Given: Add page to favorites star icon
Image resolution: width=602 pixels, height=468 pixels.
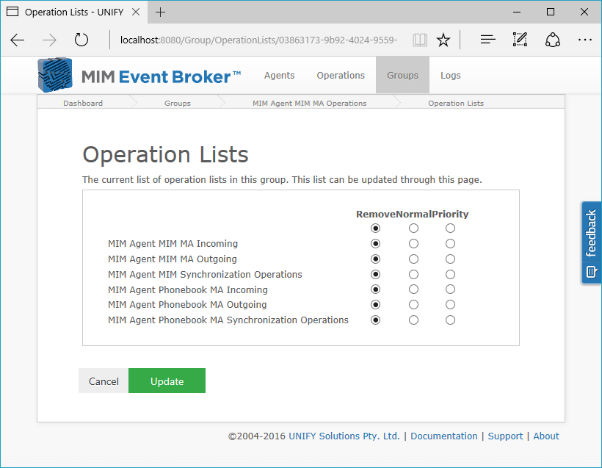Looking at the screenshot, I should click(x=443, y=40).
